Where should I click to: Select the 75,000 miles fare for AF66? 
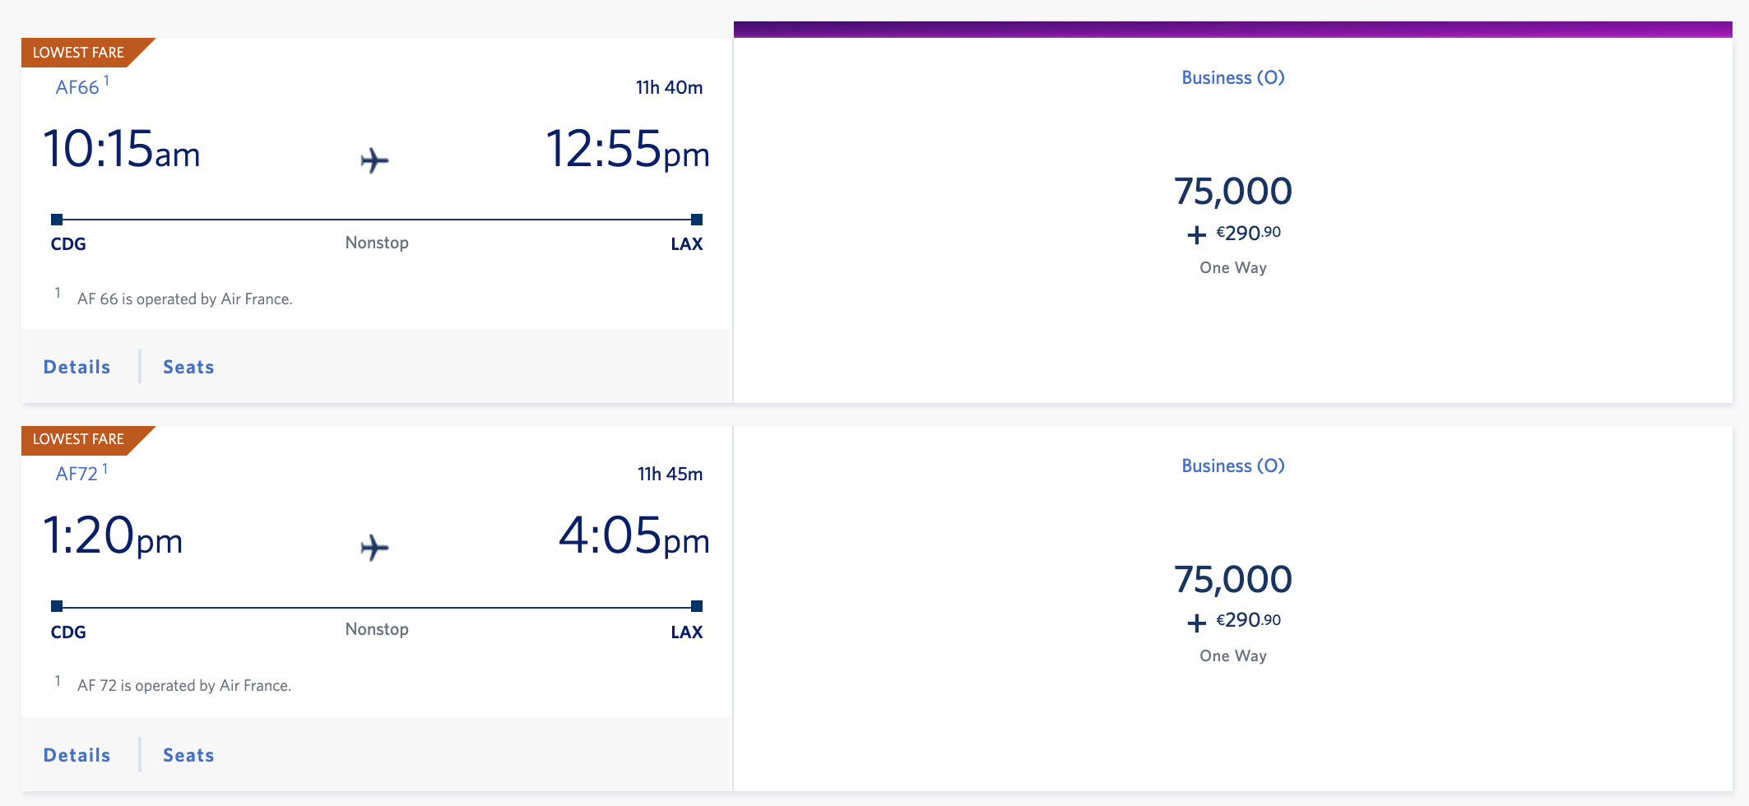coord(1232,192)
